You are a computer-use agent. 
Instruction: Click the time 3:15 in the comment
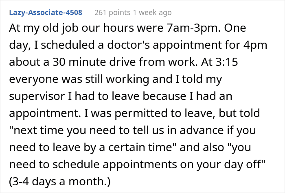pos(226,62)
